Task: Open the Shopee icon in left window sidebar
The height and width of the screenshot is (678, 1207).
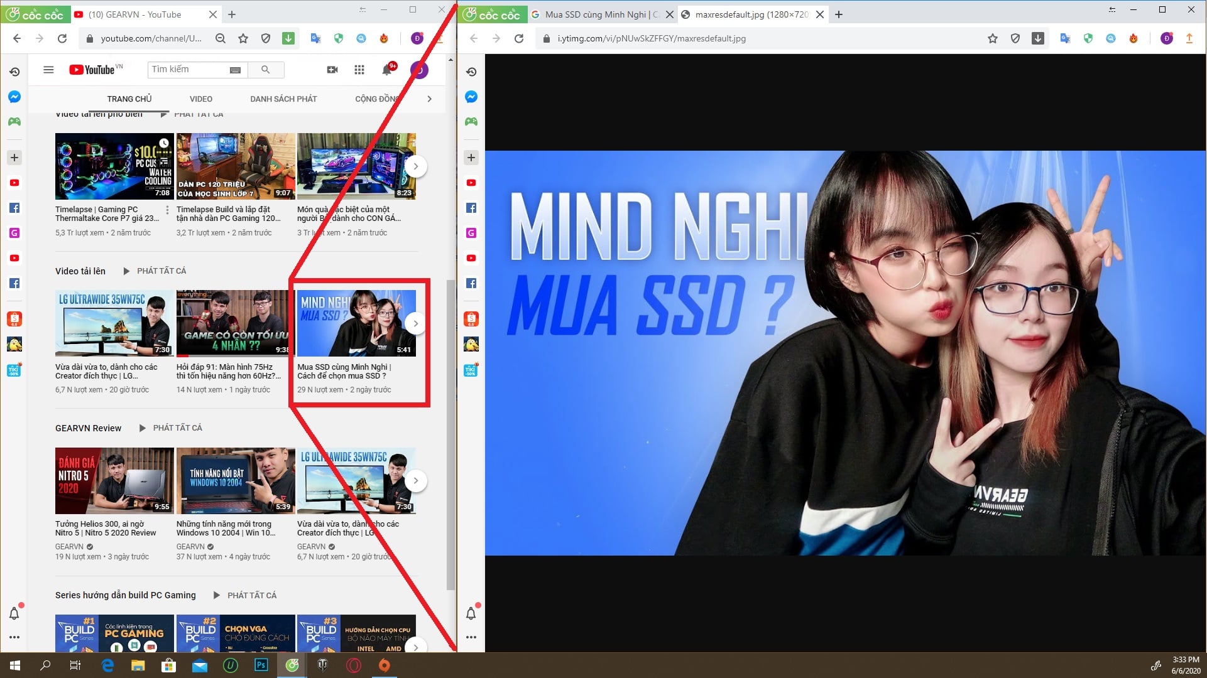Action: coord(14,319)
